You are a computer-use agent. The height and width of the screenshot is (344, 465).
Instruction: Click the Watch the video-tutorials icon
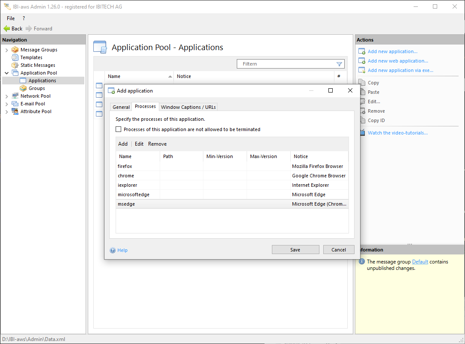(362, 133)
